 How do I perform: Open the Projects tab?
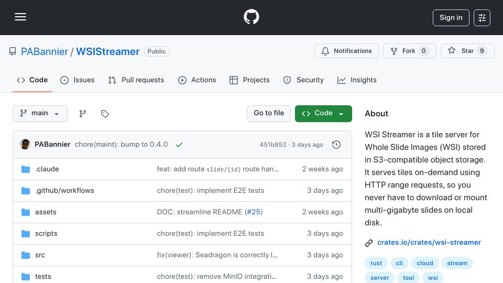pyautogui.click(x=249, y=80)
